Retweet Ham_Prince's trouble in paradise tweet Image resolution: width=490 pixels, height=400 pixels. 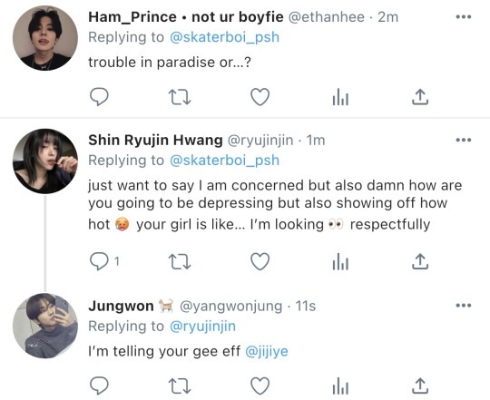pos(180,97)
